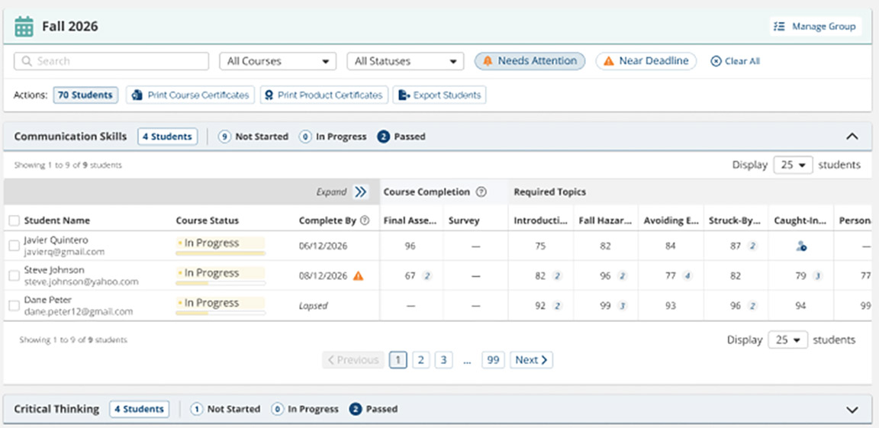Click the 4 Students badge in Critical Thinking
The width and height of the screenshot is (879, 428).
140,409
